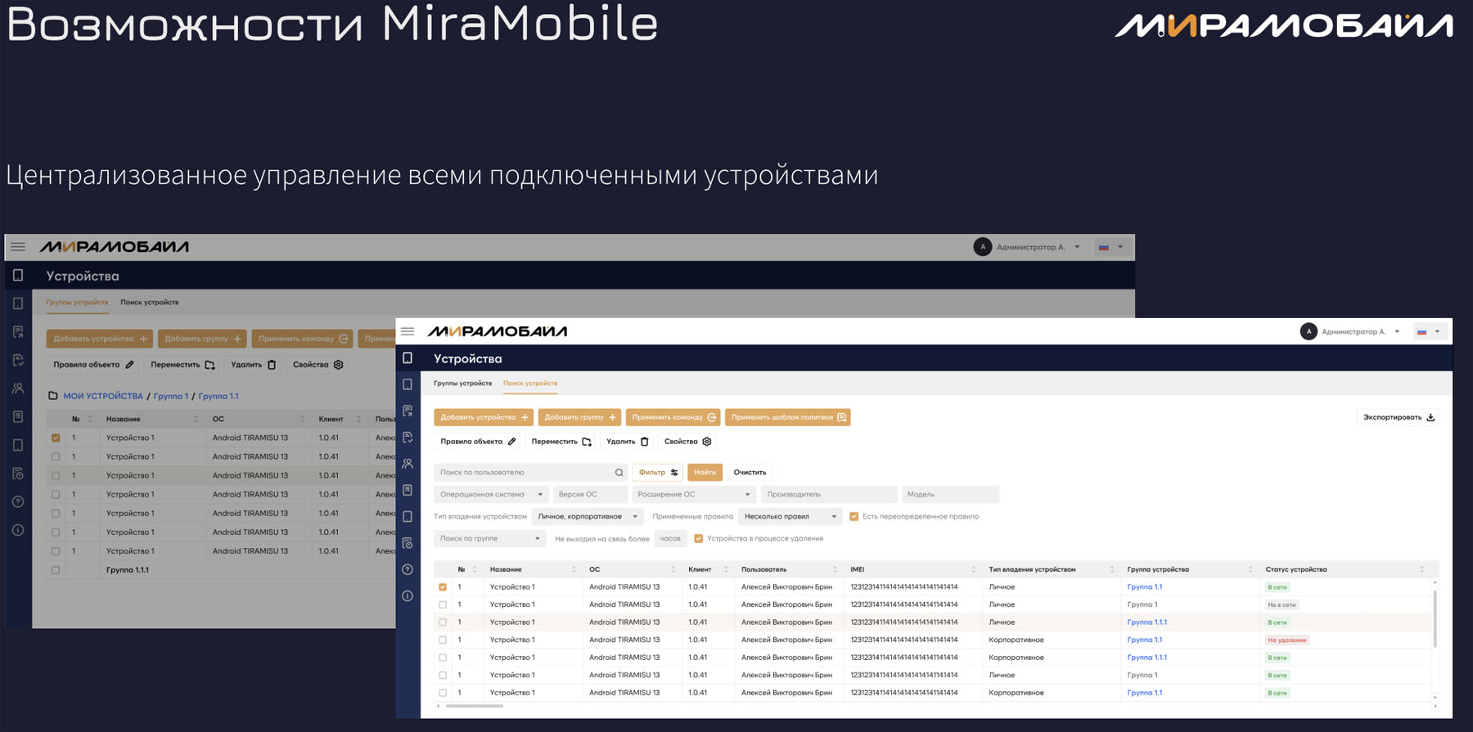Click horizontal scrollbar under front table
The image size is (1473, 732).
click(475, 706)
